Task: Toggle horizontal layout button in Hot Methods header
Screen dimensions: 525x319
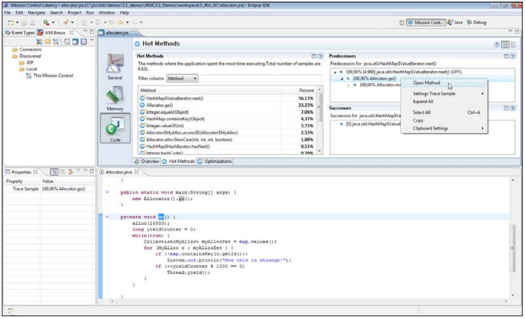Action: click(505, 44)
